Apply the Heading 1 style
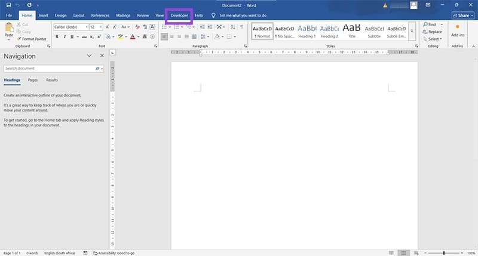478x256 pixels. coord(307,31)
